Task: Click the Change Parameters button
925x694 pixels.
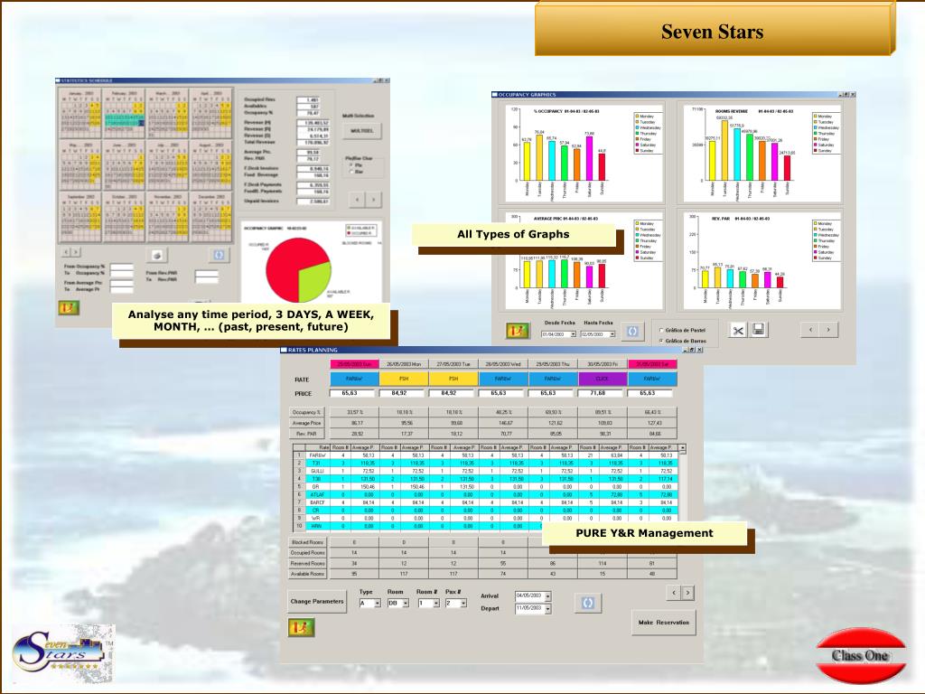Action: [317, 601]
